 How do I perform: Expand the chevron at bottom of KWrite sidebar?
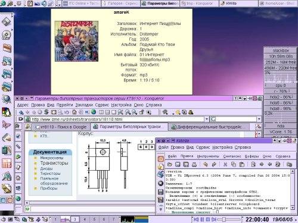(x=161, y=209)
